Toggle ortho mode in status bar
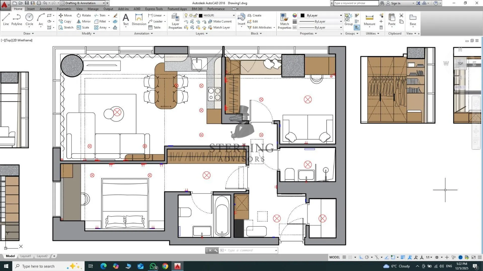Image resolution: width=483 pixels, height=271 pixels. [x=361, y=257]
